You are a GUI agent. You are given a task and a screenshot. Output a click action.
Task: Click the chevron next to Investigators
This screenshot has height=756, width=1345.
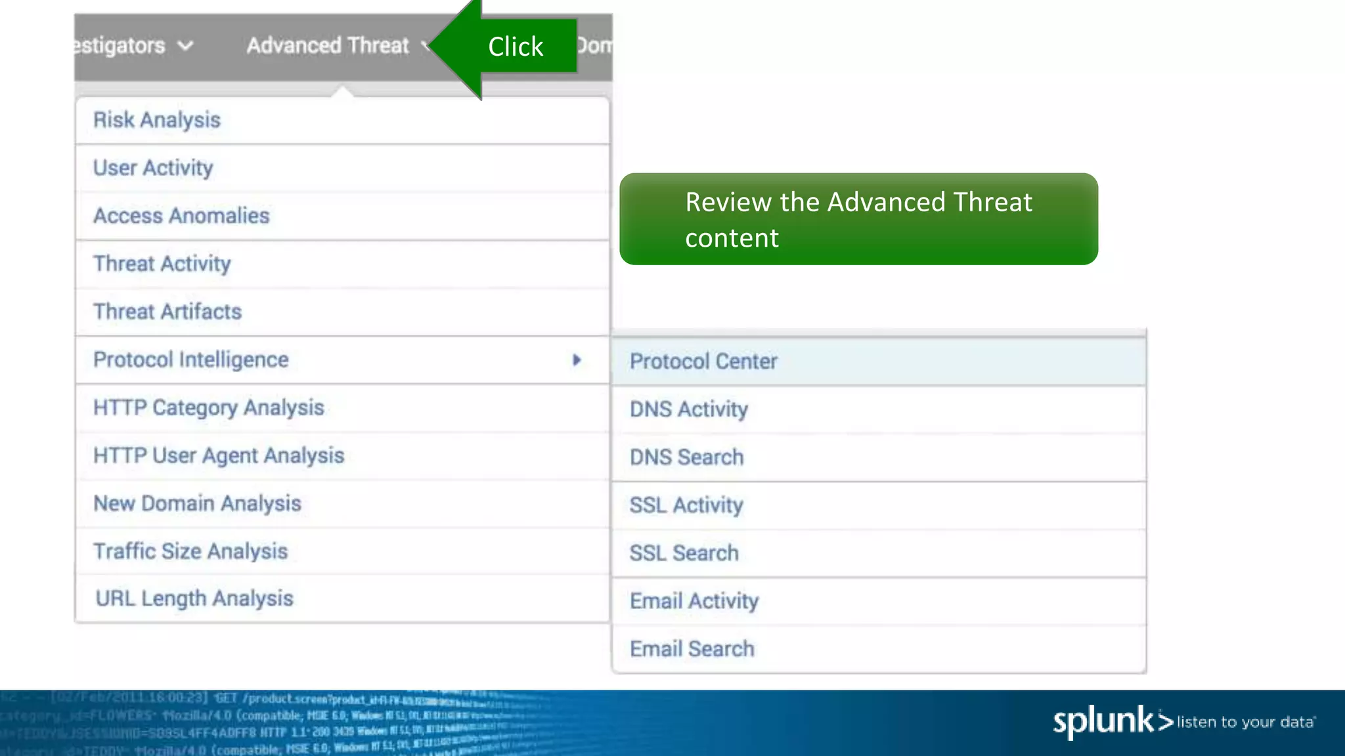click(x=185, y=46)
